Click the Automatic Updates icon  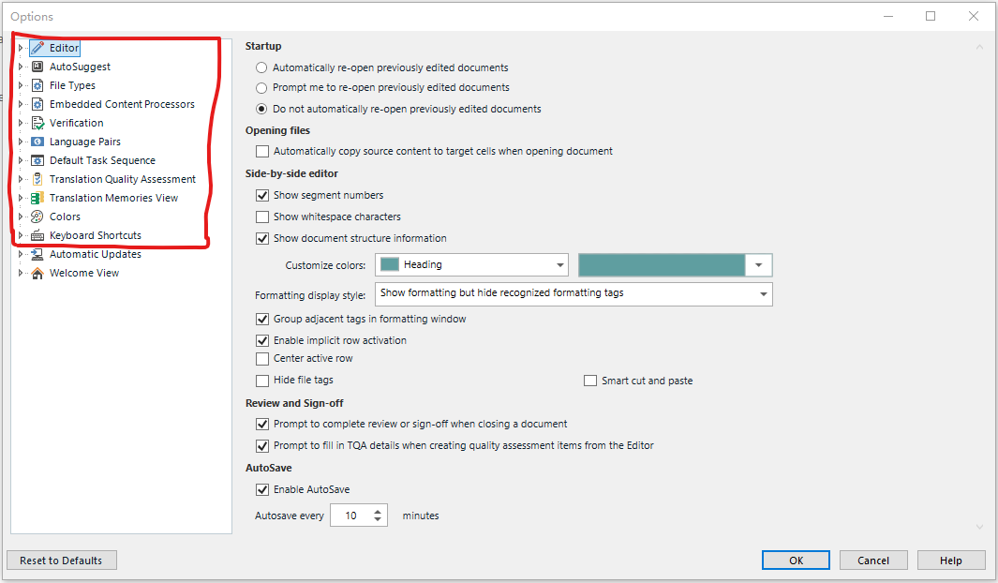(37, 254)
